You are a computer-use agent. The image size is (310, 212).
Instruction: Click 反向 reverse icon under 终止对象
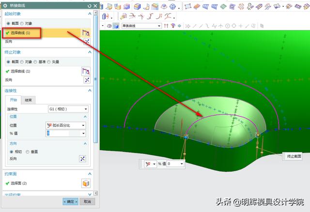pos(87,80)
